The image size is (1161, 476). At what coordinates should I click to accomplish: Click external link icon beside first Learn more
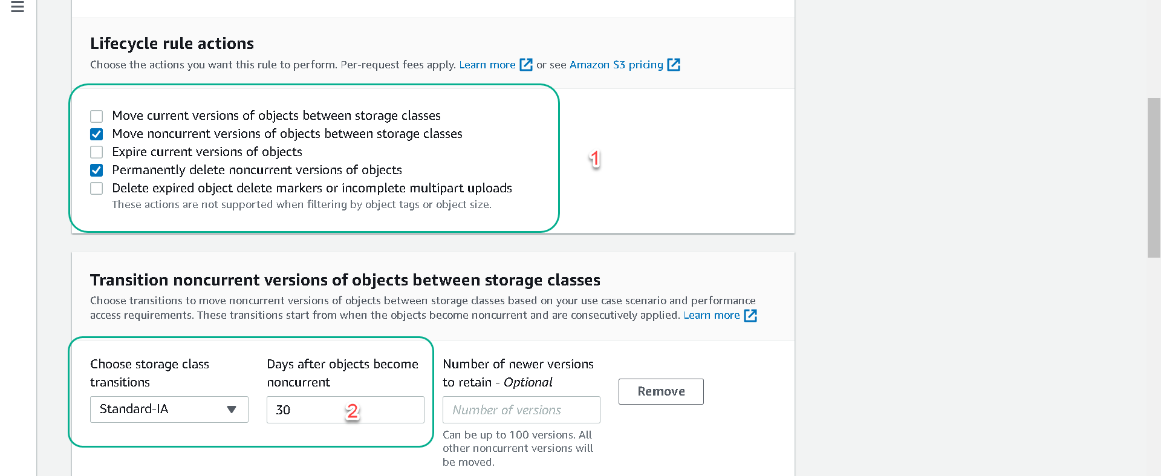(x=526, y=65)
